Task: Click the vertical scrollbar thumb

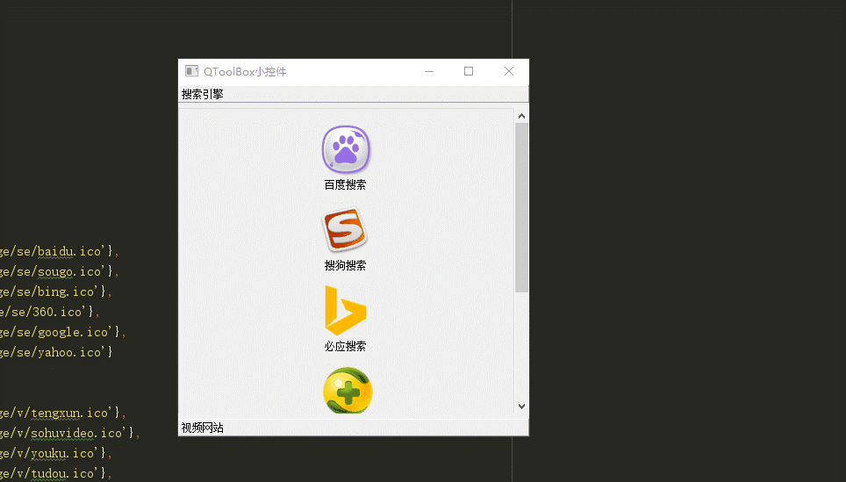Action: [521, 208]
